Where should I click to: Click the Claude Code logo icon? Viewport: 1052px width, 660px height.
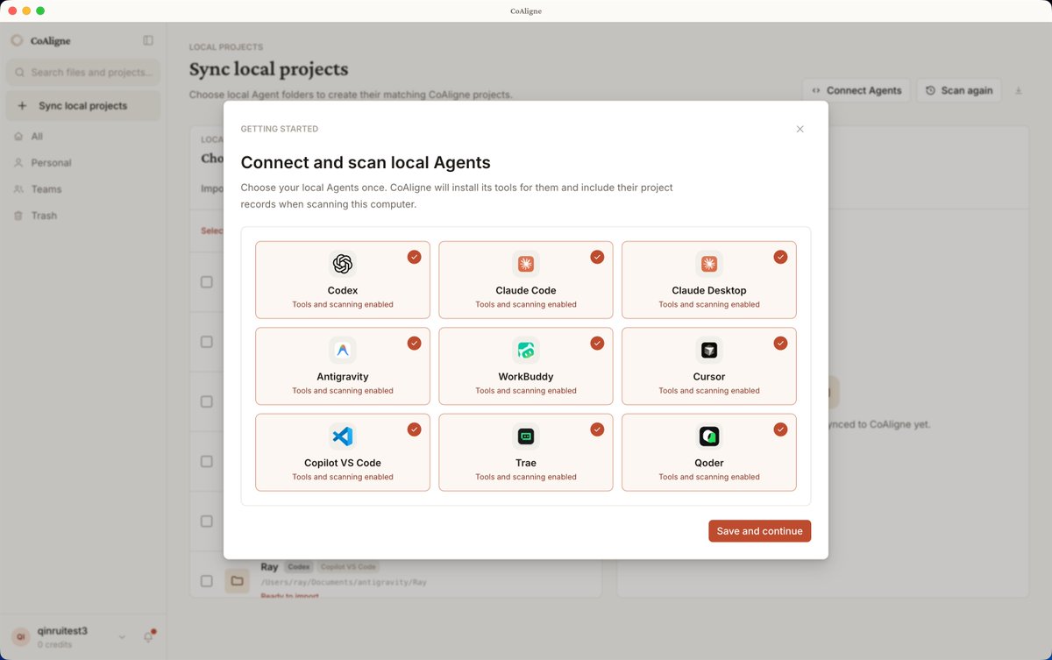coord(526,264)
